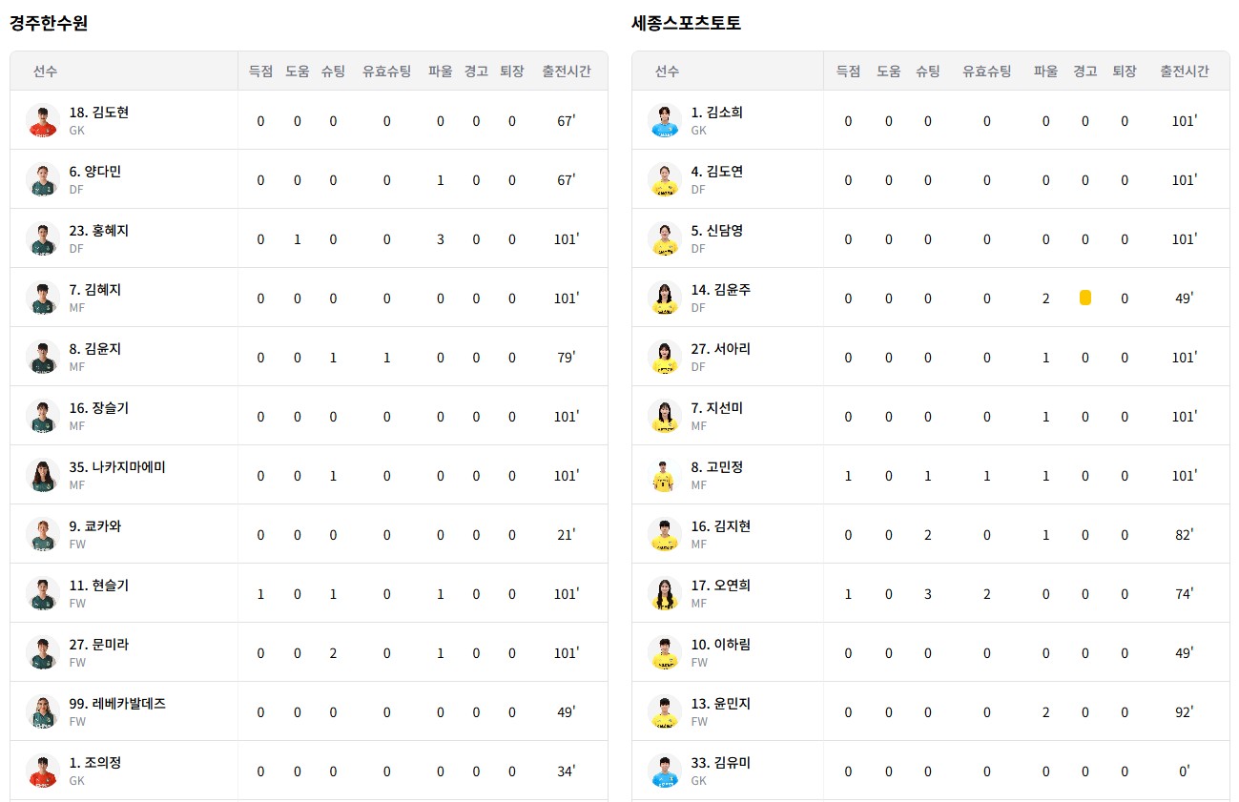Click 홍혜지's foul count of 3
Viewport: 1239px width, 802px height.
point(440,239)
